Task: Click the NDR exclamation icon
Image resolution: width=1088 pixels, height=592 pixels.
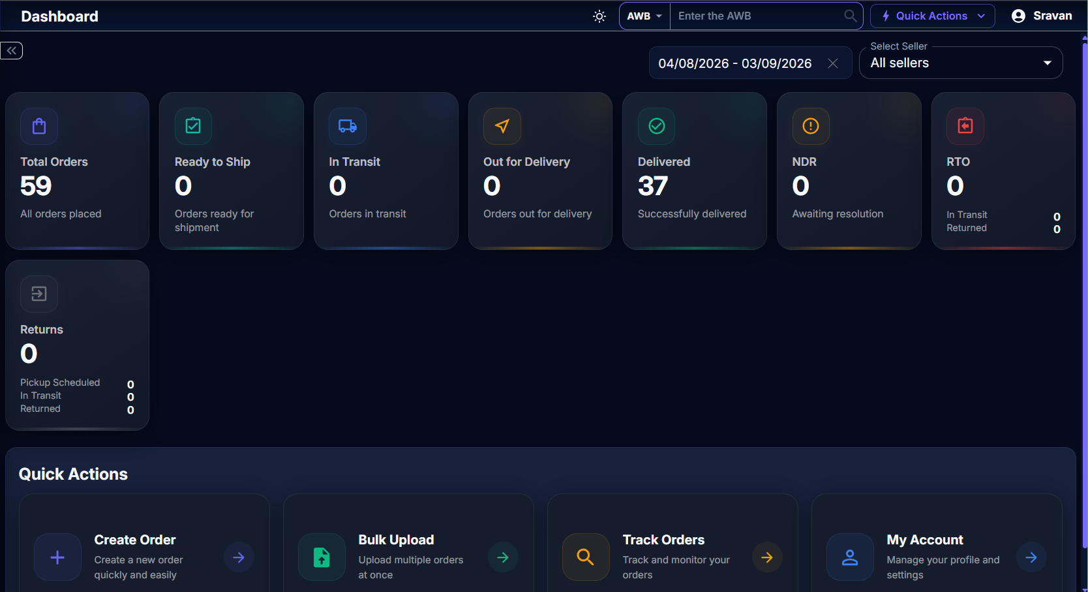Action: point(811,126)
